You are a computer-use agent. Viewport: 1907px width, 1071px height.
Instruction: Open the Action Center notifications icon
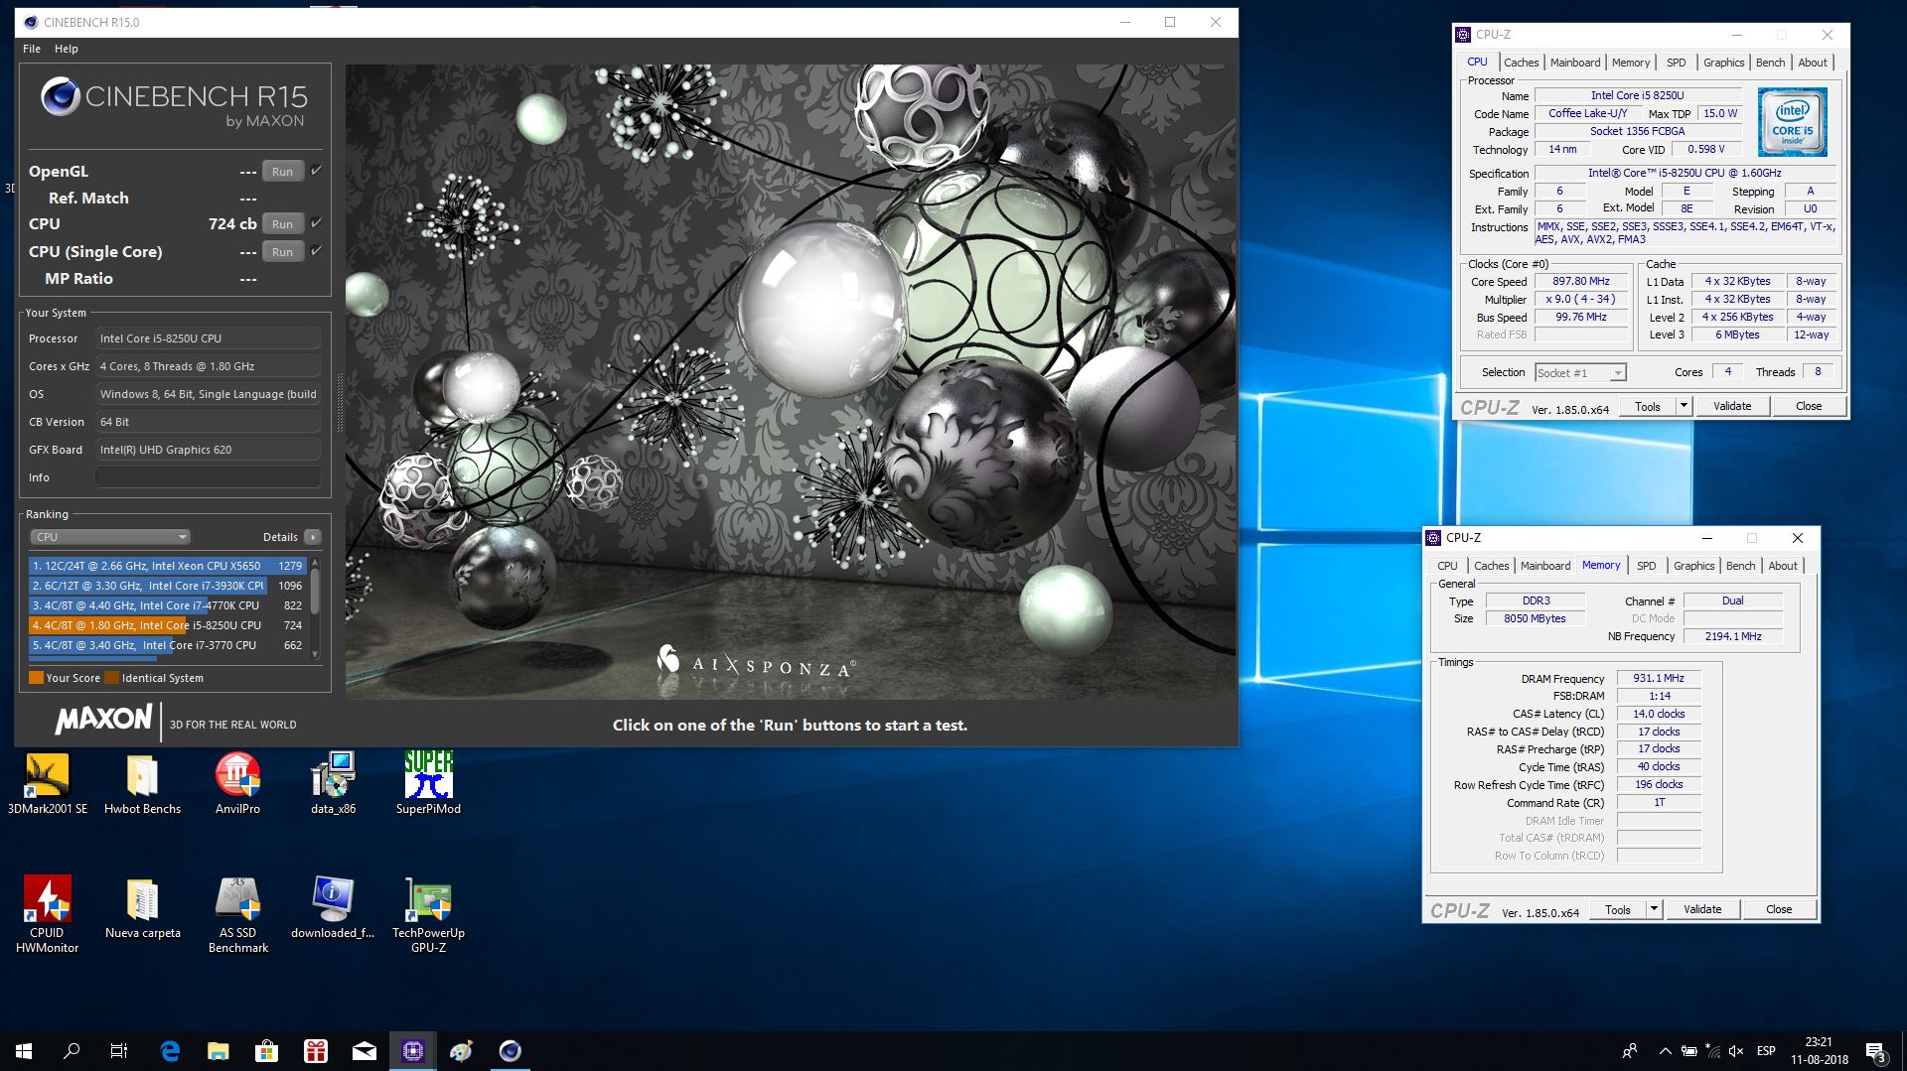1875,1052
